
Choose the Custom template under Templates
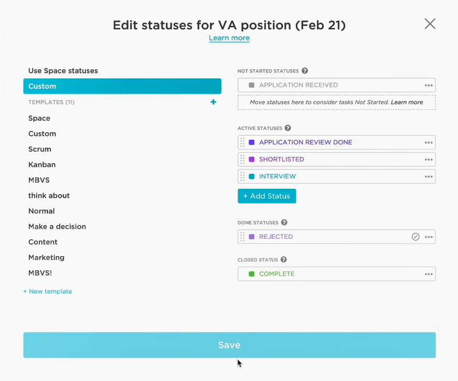pos(42,134)
